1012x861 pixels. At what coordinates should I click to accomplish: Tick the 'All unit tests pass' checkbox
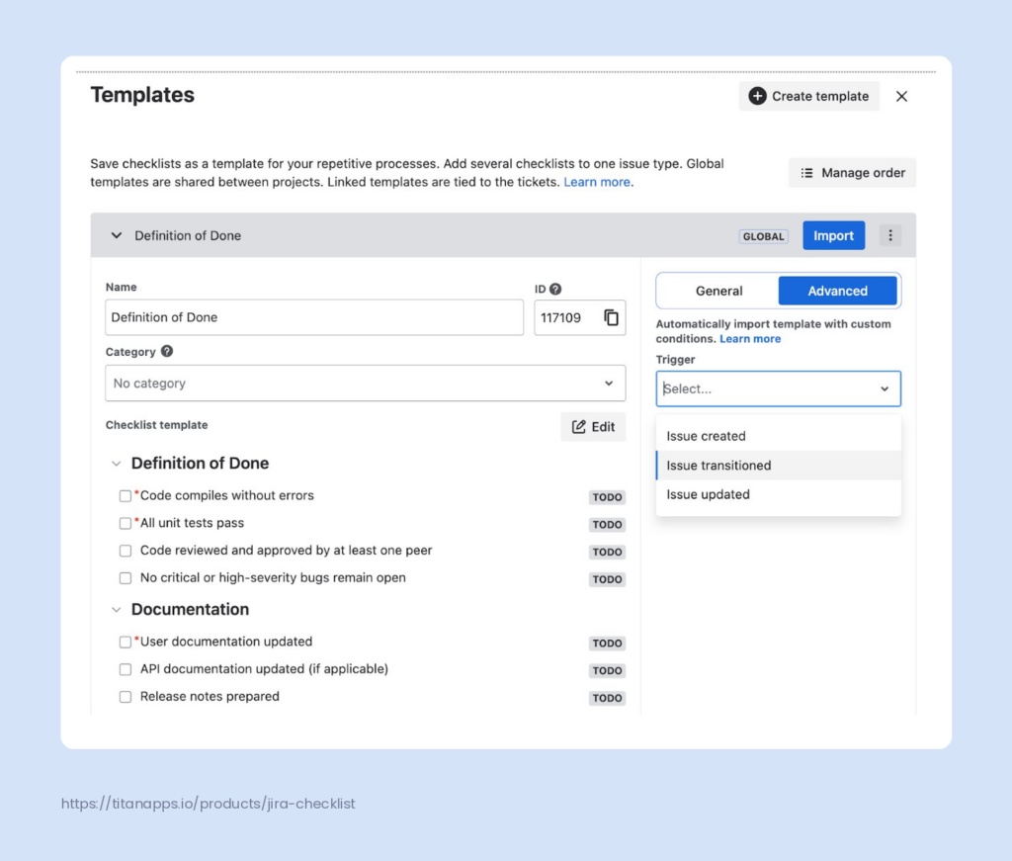pyautogui.click(x=126, y=523)
